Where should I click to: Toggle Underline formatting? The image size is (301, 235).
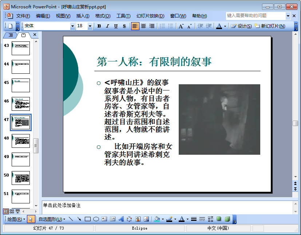pos(116,26)
